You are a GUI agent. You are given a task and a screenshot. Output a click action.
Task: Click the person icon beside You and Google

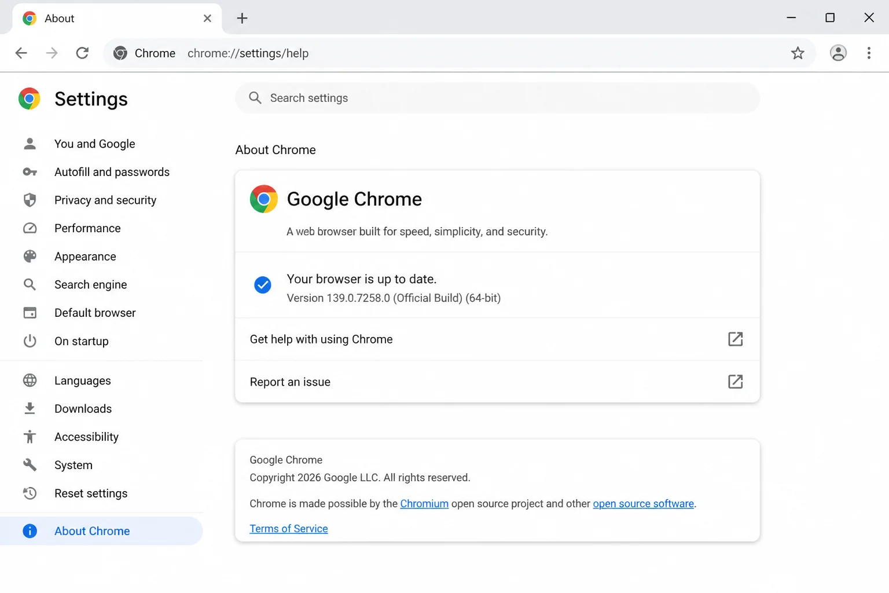(30, 144)
